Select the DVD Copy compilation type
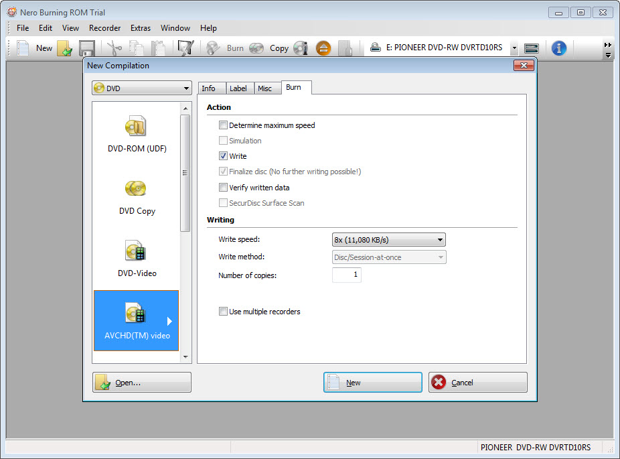Image resolution: width=620 pixels, height=459 pixels. click(x=137, y=196)
